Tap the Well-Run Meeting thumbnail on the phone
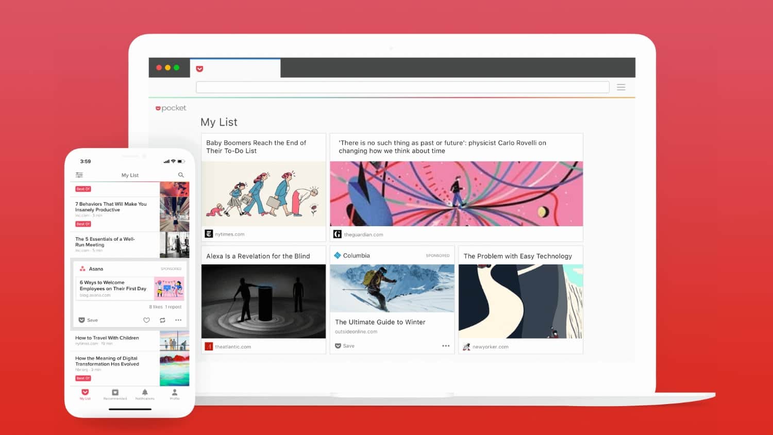773x435 pixels. (x=174, y=245)
